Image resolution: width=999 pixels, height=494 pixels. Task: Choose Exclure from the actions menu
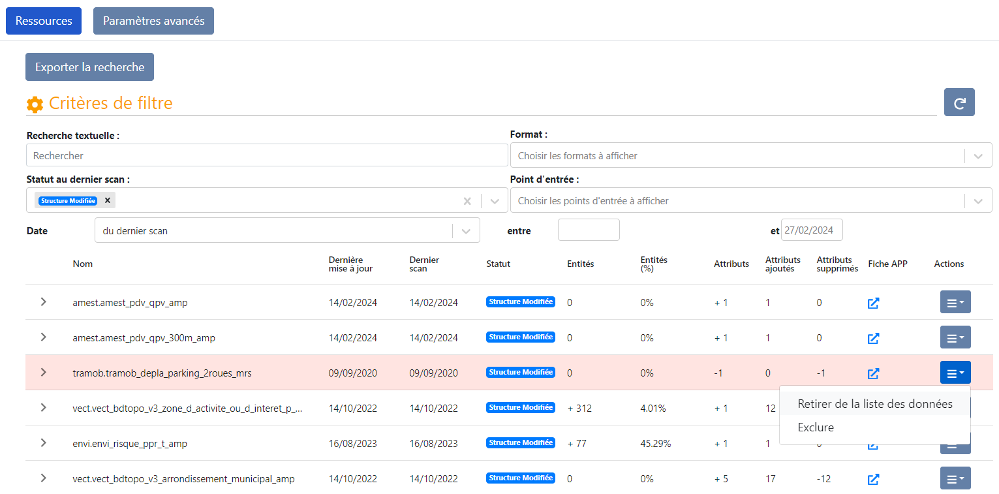click(875, 427)
